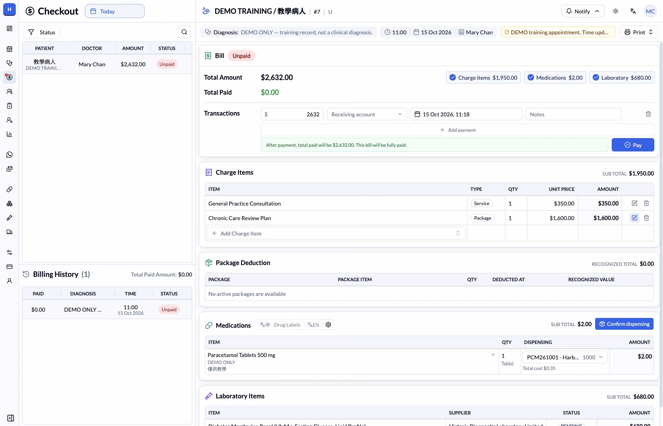The width and height of the screenshot is (663, 426).
Task: Toggle the light/dark theme sun icon
Action: tap(616, 11)
